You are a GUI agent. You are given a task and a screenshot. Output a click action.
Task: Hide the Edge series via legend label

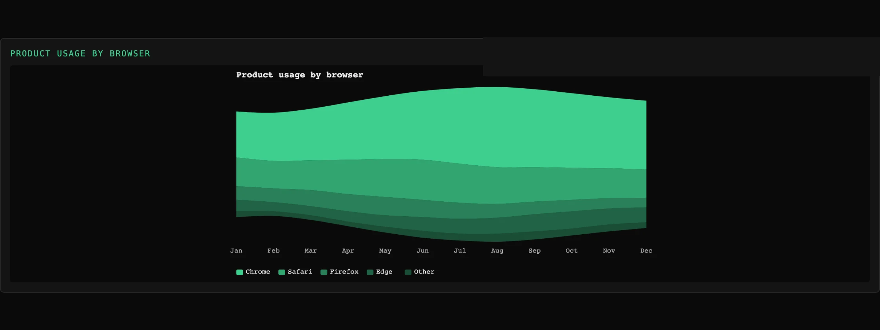coord(384,272)
